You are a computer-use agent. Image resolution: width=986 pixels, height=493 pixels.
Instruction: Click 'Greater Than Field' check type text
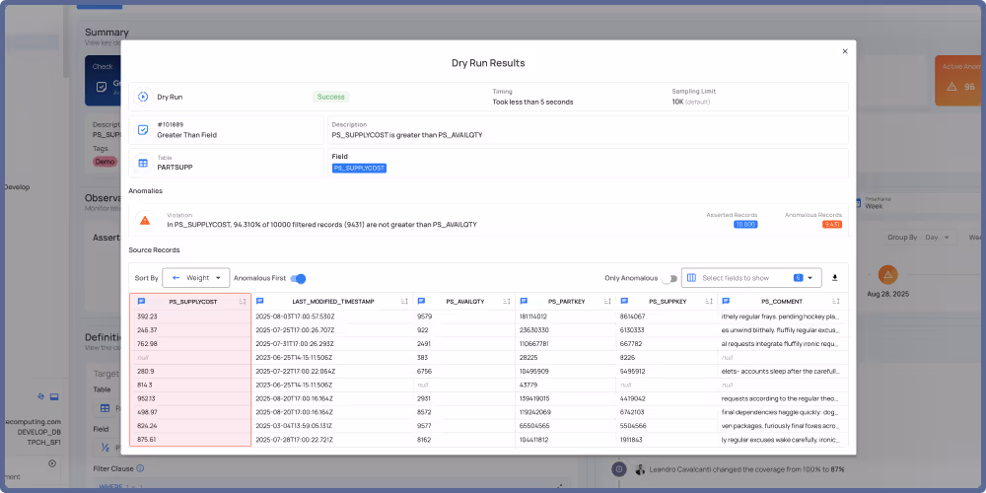click(186, 134)
